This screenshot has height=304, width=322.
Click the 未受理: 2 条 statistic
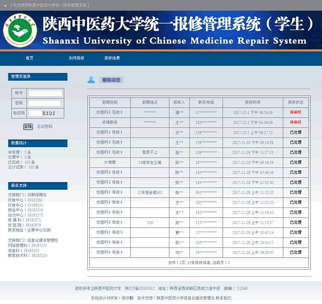coord(19,152)
